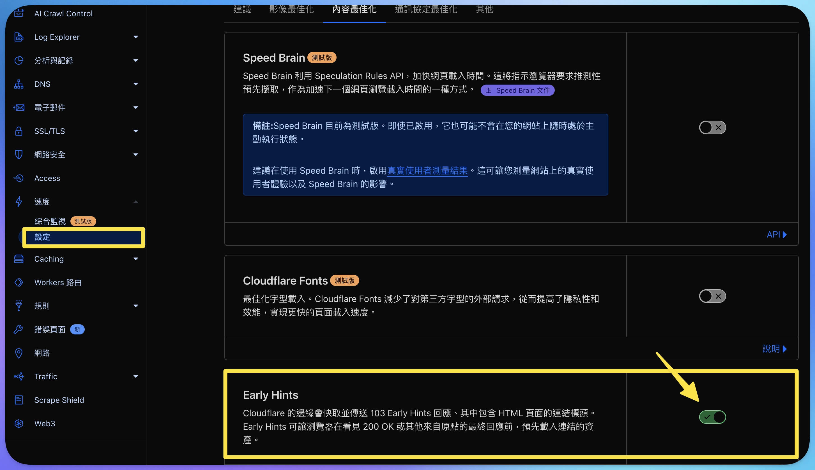Click the DNS network icon in sidebar
The width and height of the screenshot is (815, 470).
[19, 84]
